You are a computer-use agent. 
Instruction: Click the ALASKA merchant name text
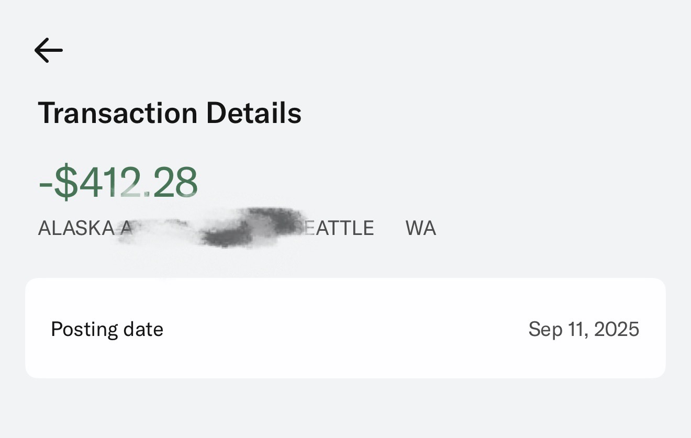[x=76, y=228]
